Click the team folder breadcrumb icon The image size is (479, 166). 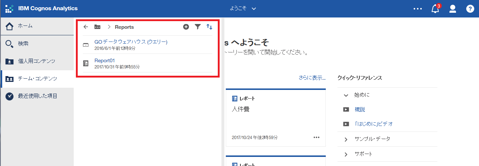97,27
